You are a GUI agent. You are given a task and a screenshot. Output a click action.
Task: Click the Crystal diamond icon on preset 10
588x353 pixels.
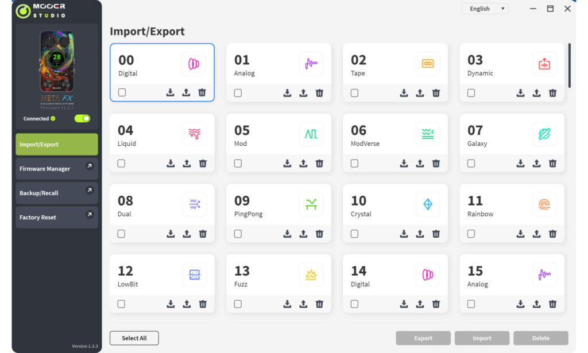pos(427,204)
